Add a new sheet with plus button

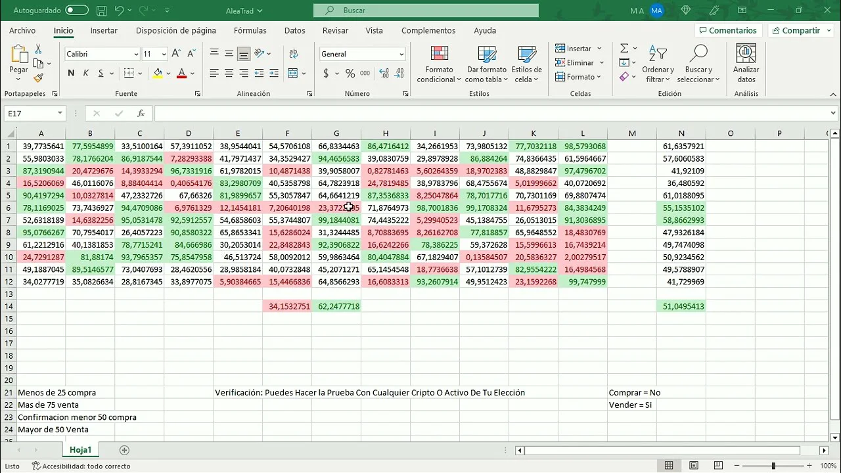(x=124, y=450)
